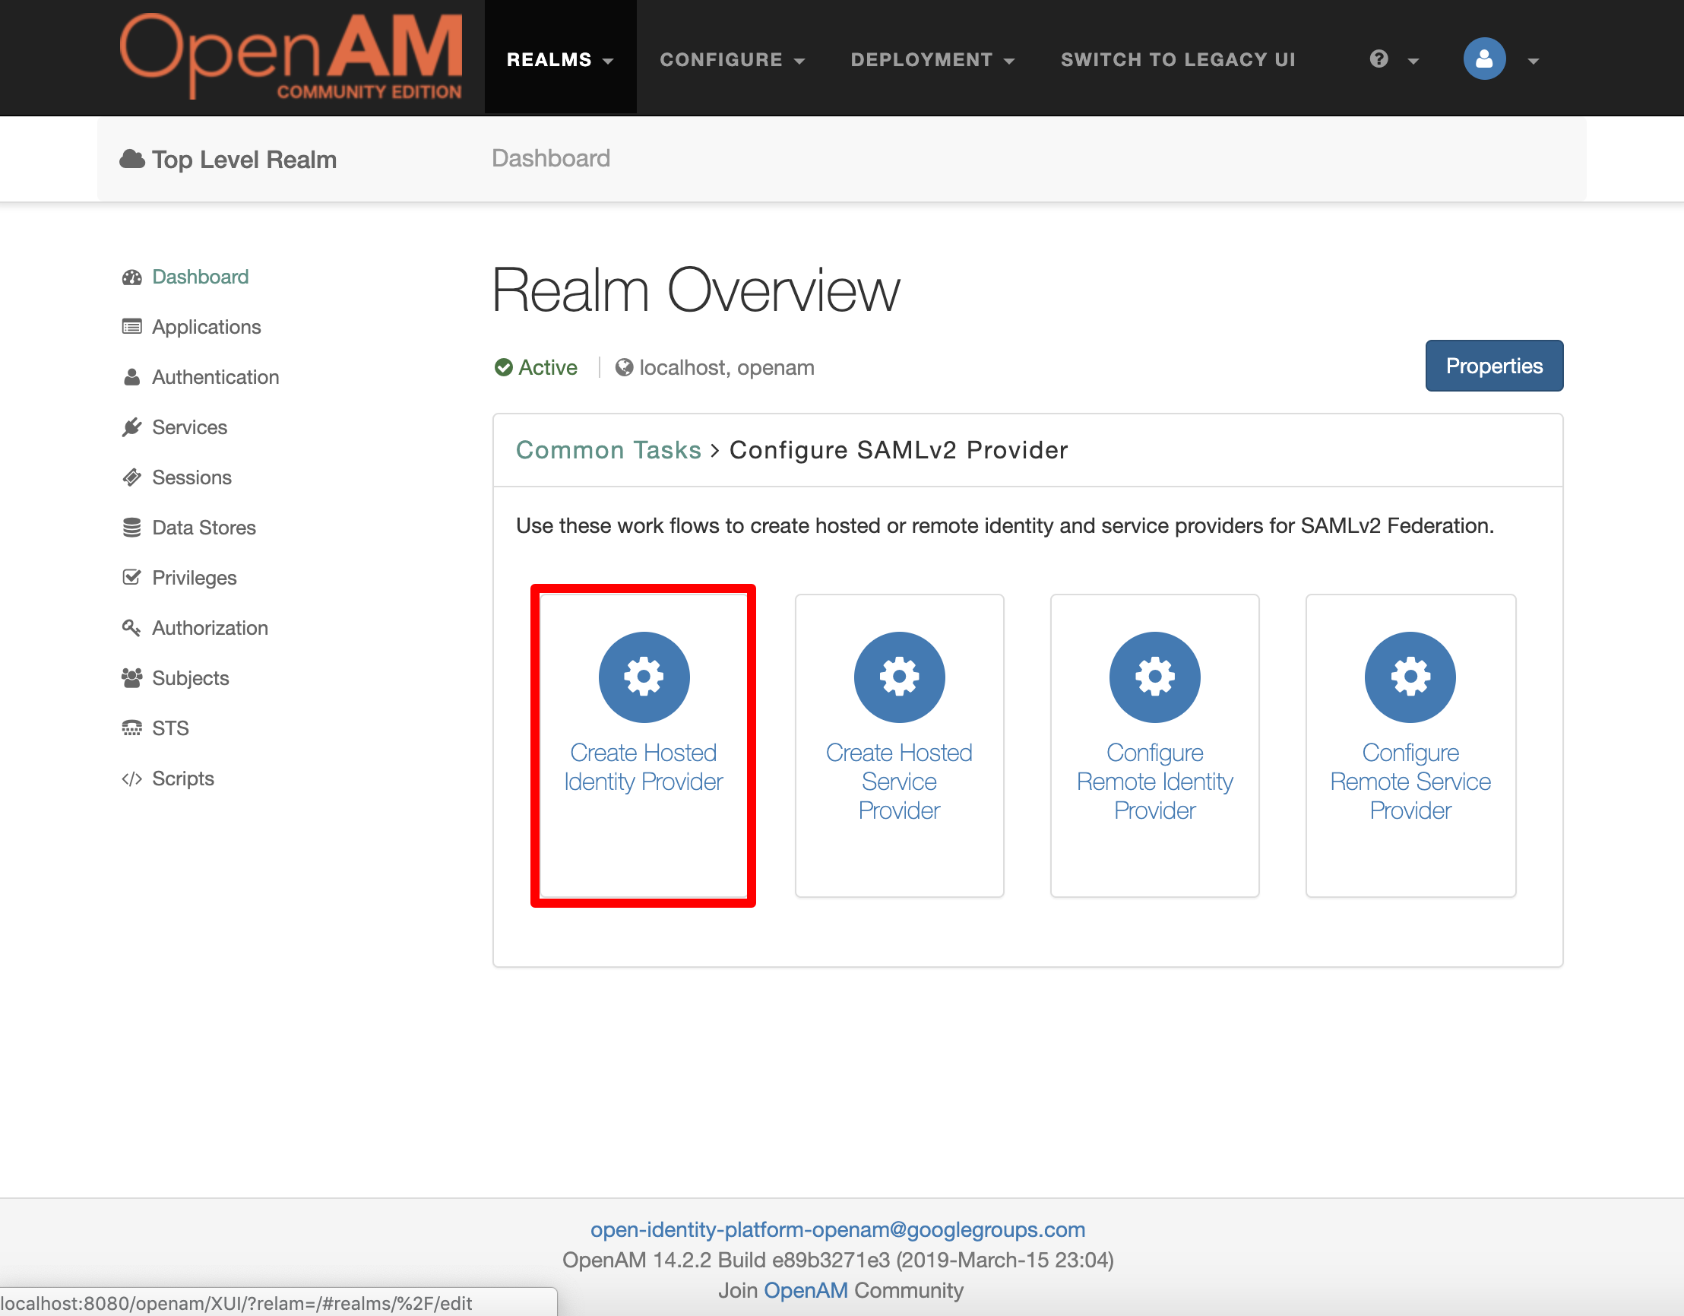
Task: Open STS in the sidebar
Action: point(169,728)
